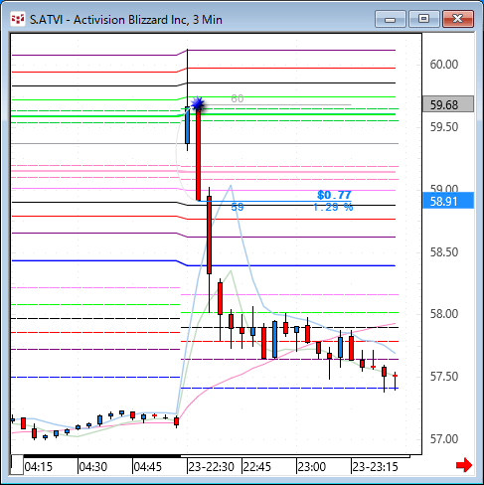This screenshot has width=484, height=485.
Task: Click the 23:00 time axis label
Action: 311,467
